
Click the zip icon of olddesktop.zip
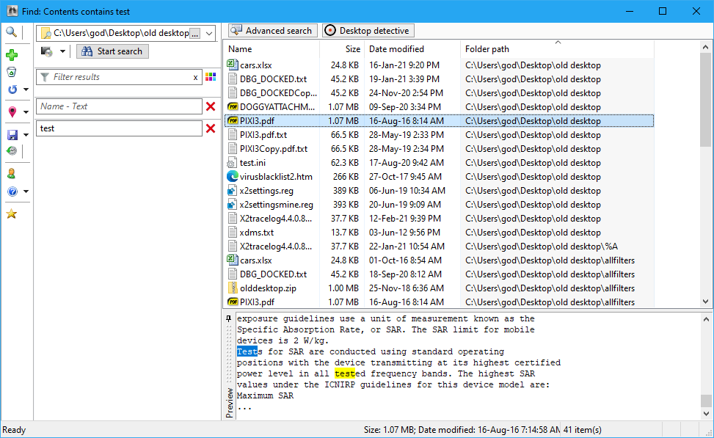232,288
